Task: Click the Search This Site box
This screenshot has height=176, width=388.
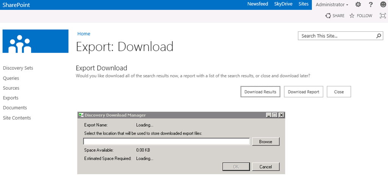Action: point(336,36)
